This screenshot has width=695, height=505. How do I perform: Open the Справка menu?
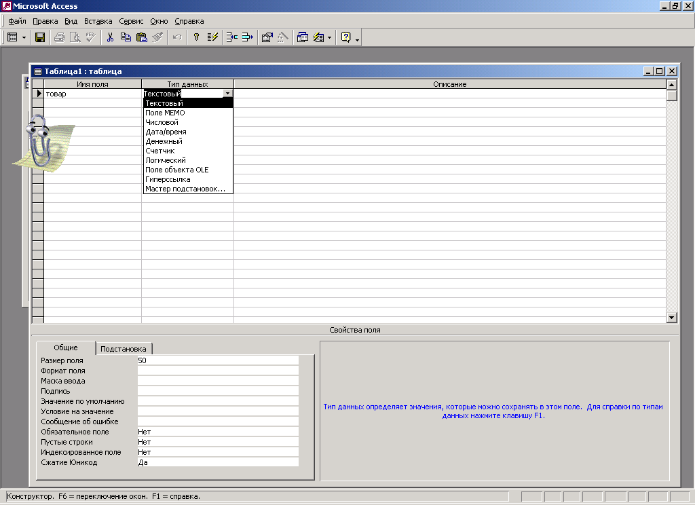tap(189, 21)
